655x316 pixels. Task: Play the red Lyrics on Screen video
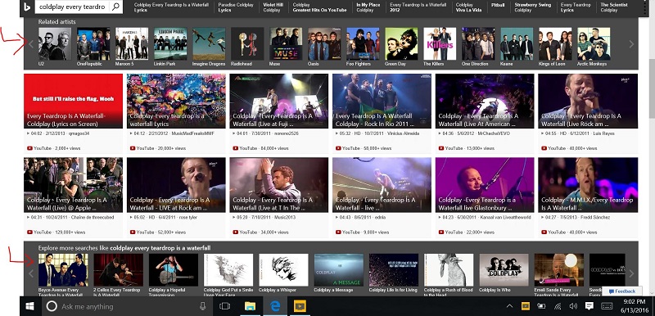[73, 101]
